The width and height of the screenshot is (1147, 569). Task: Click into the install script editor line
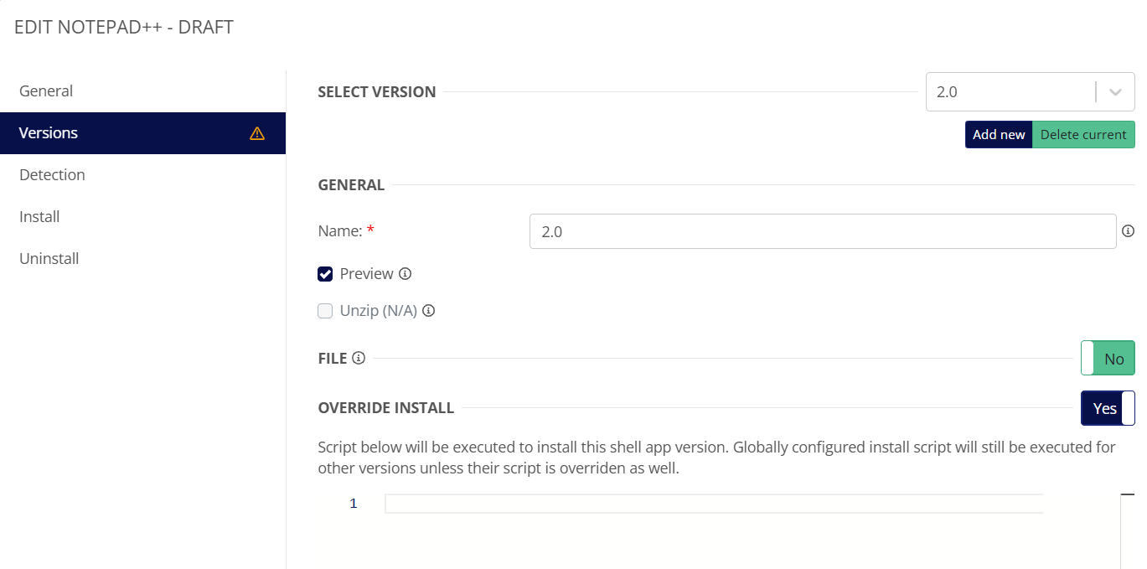coord(712,504)
